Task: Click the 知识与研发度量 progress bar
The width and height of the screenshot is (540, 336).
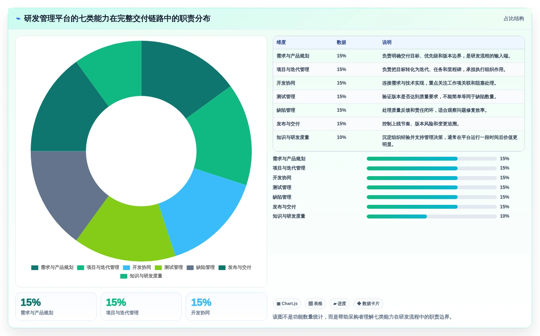Action: [x=432, y=216]
